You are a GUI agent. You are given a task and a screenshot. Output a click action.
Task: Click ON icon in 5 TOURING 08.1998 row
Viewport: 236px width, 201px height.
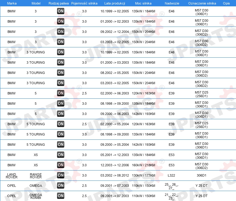61,134
